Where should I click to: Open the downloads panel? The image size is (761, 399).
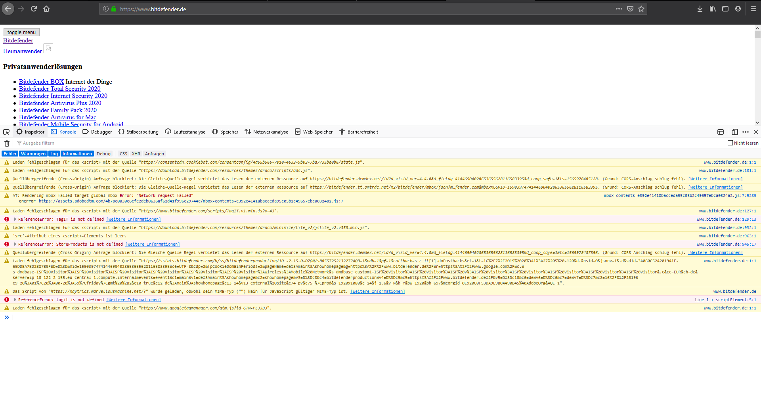700,9
